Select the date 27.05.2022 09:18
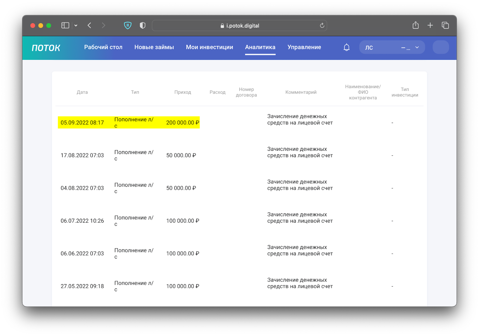The height and width of the screenshot is (336, 479). [x=82, y=286]
